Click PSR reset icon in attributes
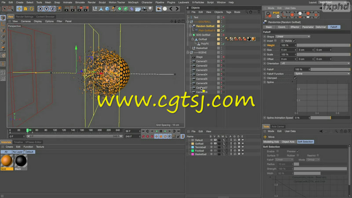This screenshot has width=352, height=198. pyautogui.click(x=276, y=15)
